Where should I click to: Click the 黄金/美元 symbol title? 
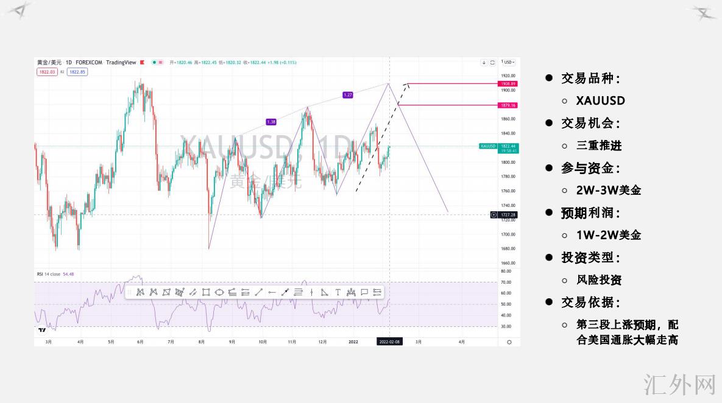(x=49, y=62)
